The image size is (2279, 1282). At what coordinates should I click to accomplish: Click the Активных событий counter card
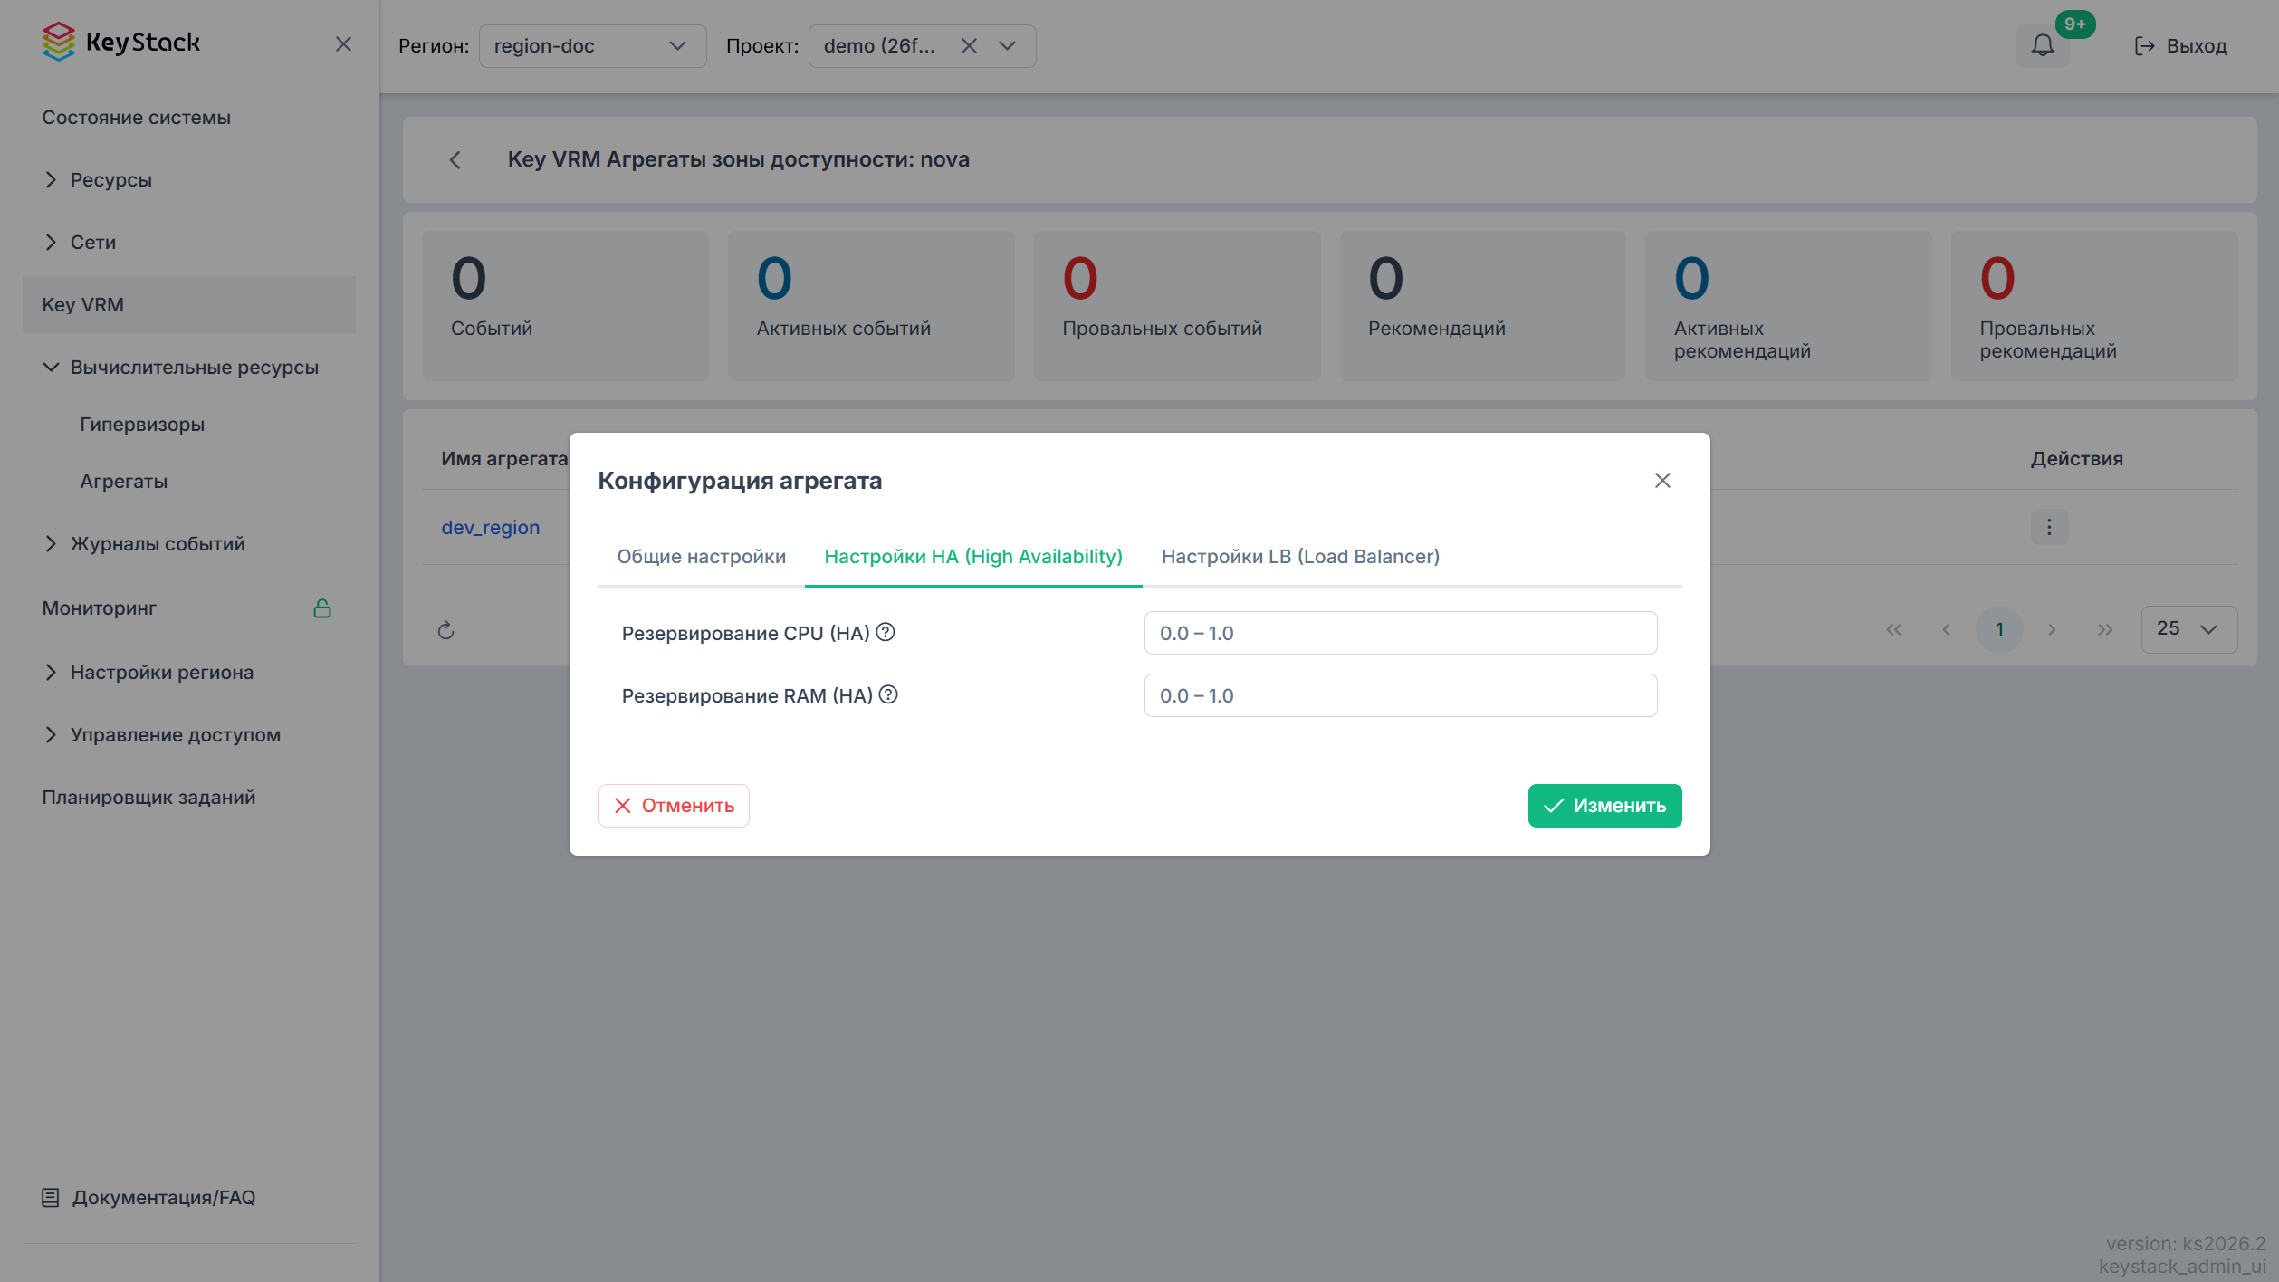click(871, 306)
